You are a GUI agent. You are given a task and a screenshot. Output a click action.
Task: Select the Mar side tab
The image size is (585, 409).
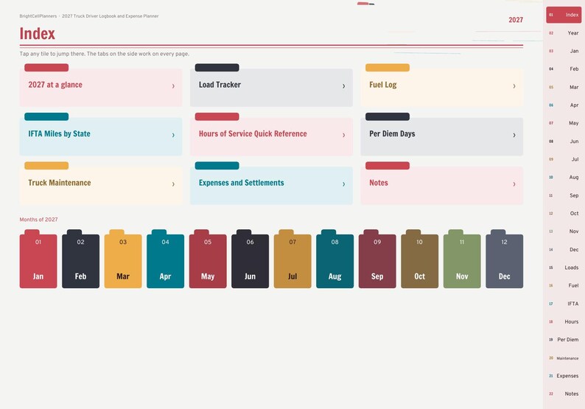564,87
